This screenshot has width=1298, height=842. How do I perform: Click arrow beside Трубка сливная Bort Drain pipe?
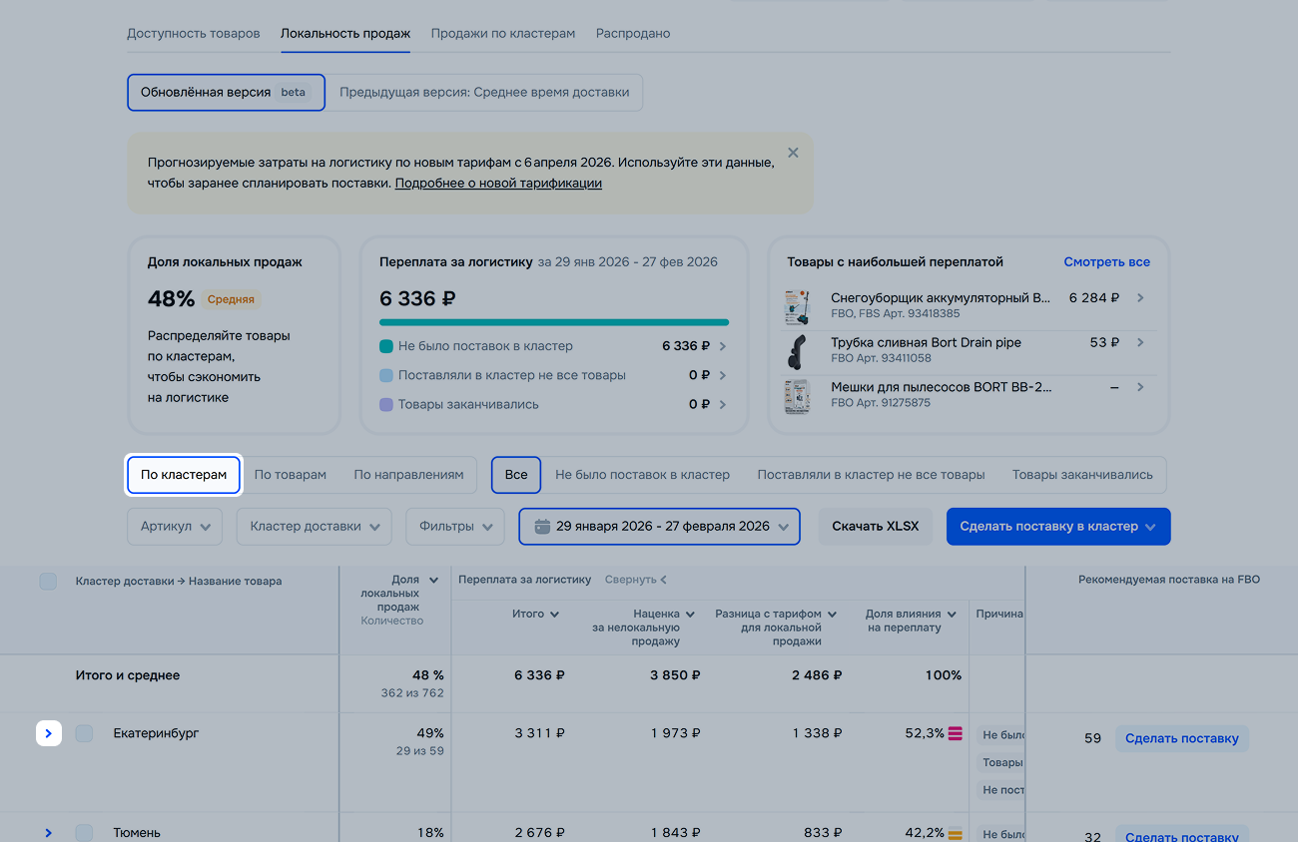(1140, 342)
